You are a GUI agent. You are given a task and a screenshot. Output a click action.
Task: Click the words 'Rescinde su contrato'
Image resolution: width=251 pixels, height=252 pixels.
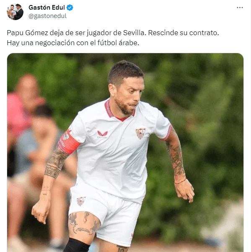click(x=184, y=33)
